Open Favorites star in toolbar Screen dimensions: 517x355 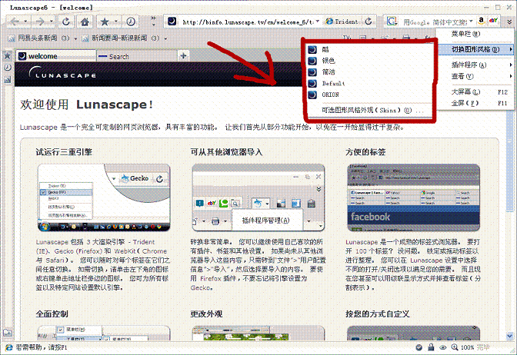105,22
